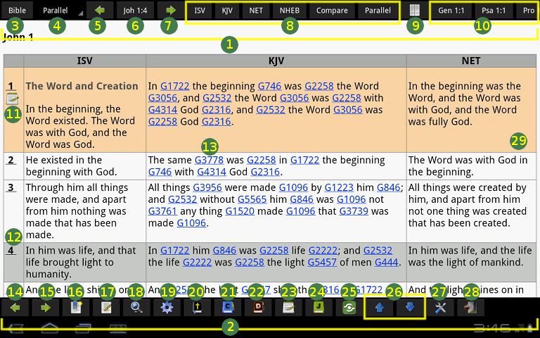Viewport: 540px width, 338px height.
Task: Open Strong's link G444 in verse 4
Action: [x=387, y=262]
